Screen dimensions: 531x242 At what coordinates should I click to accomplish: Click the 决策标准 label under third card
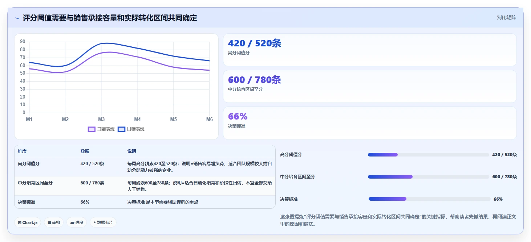click(x=236, y=126)
